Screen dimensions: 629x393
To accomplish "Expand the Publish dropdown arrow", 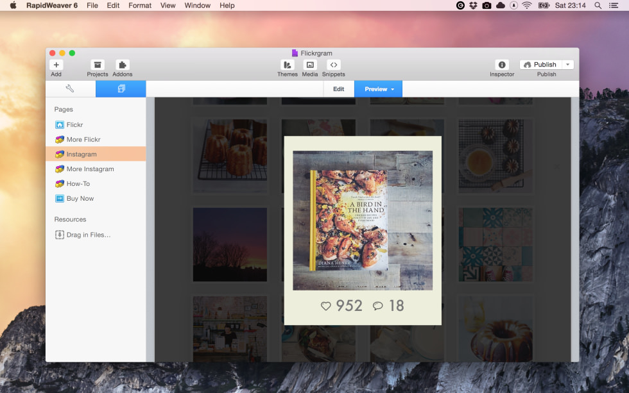I will [567, 65].
